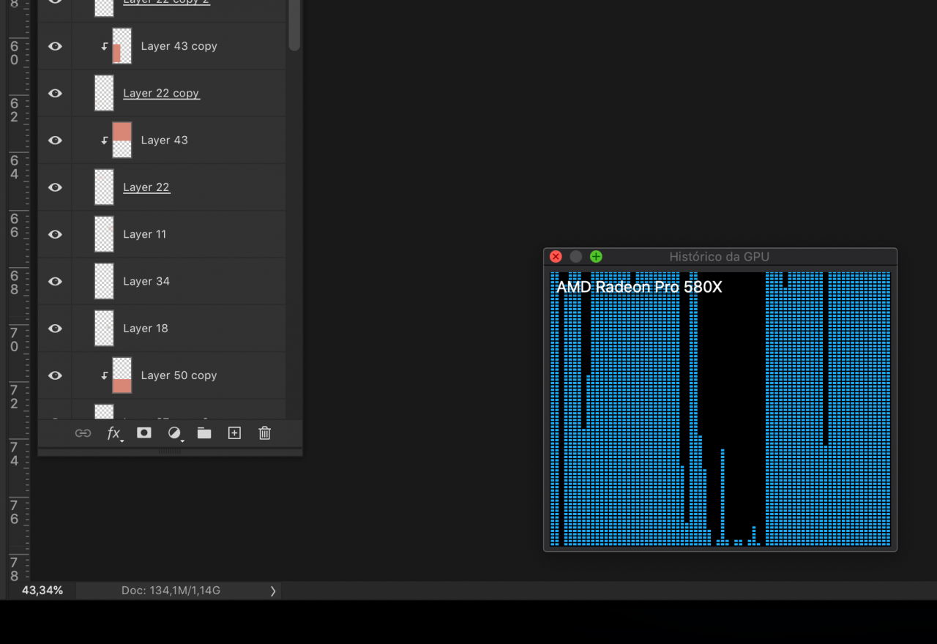The height and width of the screenshot is (644, 937).
Task: Click the clipping arrow on Layer 50 copy
Action: [x=105, y=375]
